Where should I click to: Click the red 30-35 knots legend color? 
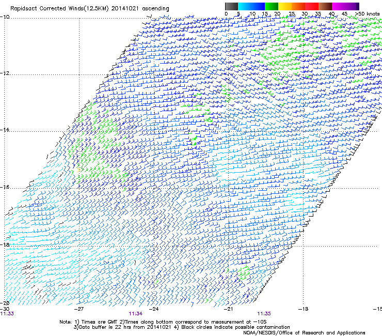[x=312, y=6]
